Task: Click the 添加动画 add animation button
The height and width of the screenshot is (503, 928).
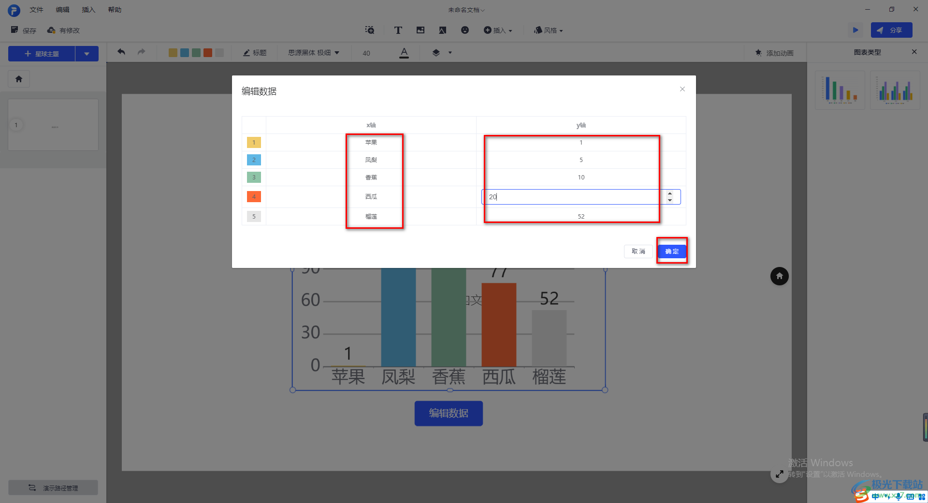Action: [774, 53]
